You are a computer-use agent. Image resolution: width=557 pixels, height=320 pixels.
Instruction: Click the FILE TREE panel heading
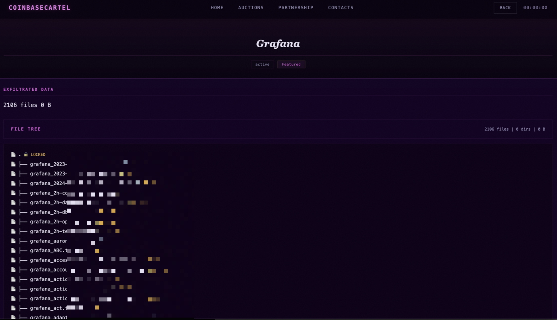coord(26,129)
